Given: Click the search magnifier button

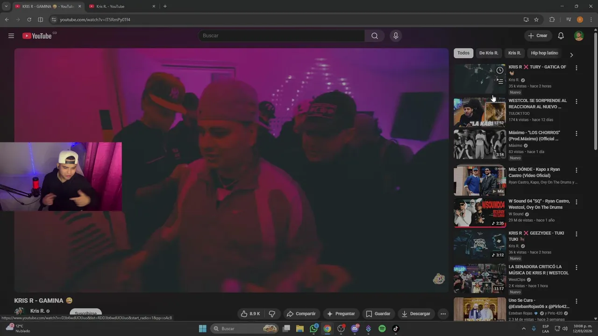Looking at the screenshot, I should click(x=375, y=36).
